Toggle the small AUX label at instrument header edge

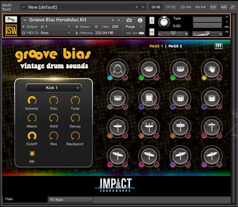(x=227, y=27)
